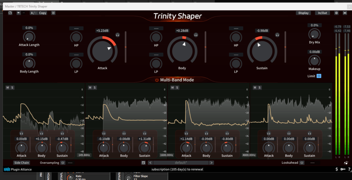Click the 4800.00Hz crossover frequency field

point(249,155)
